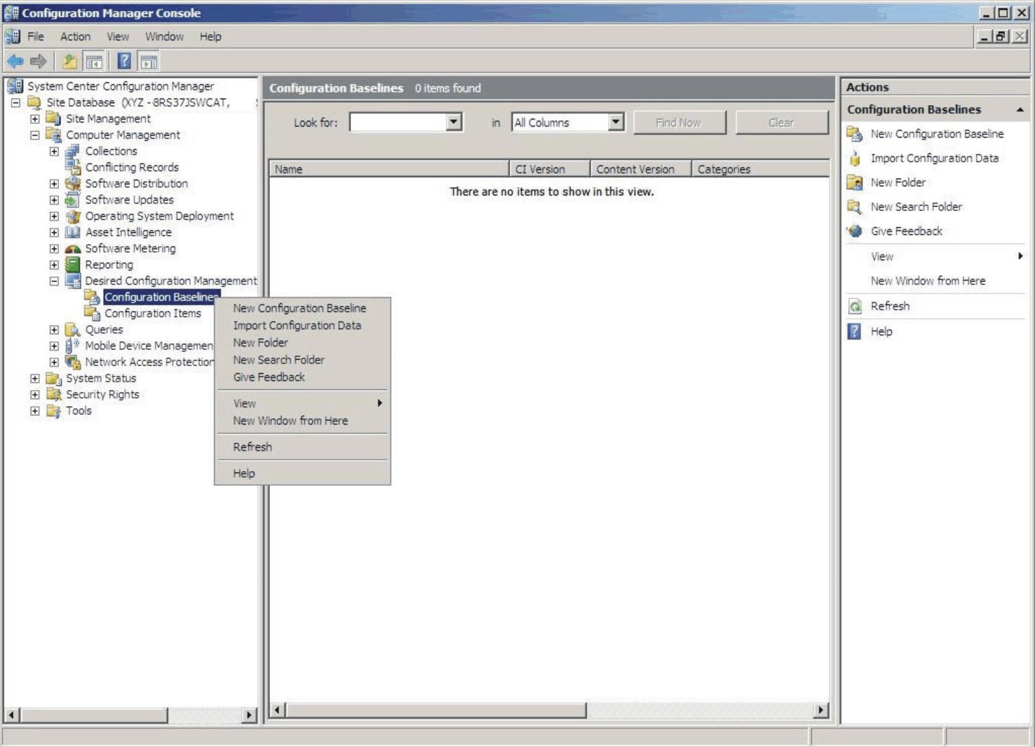Toggle the Show/Hide Action Pane icon
This screenshot has width=1035, height=747.
click(x=149, y=62)
